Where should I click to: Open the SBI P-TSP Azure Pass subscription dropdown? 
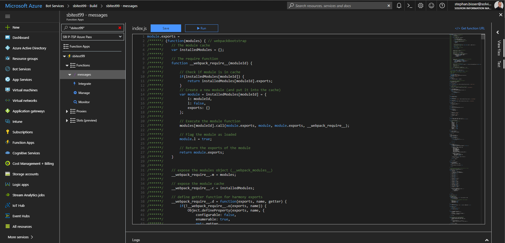[93, 37]
